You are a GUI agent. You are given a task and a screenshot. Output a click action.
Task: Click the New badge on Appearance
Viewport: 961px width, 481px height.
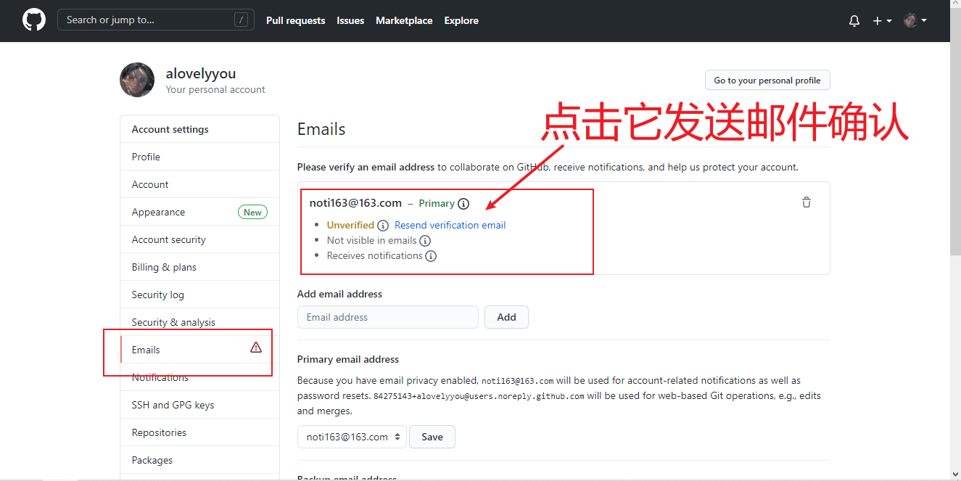coord(252,212)
